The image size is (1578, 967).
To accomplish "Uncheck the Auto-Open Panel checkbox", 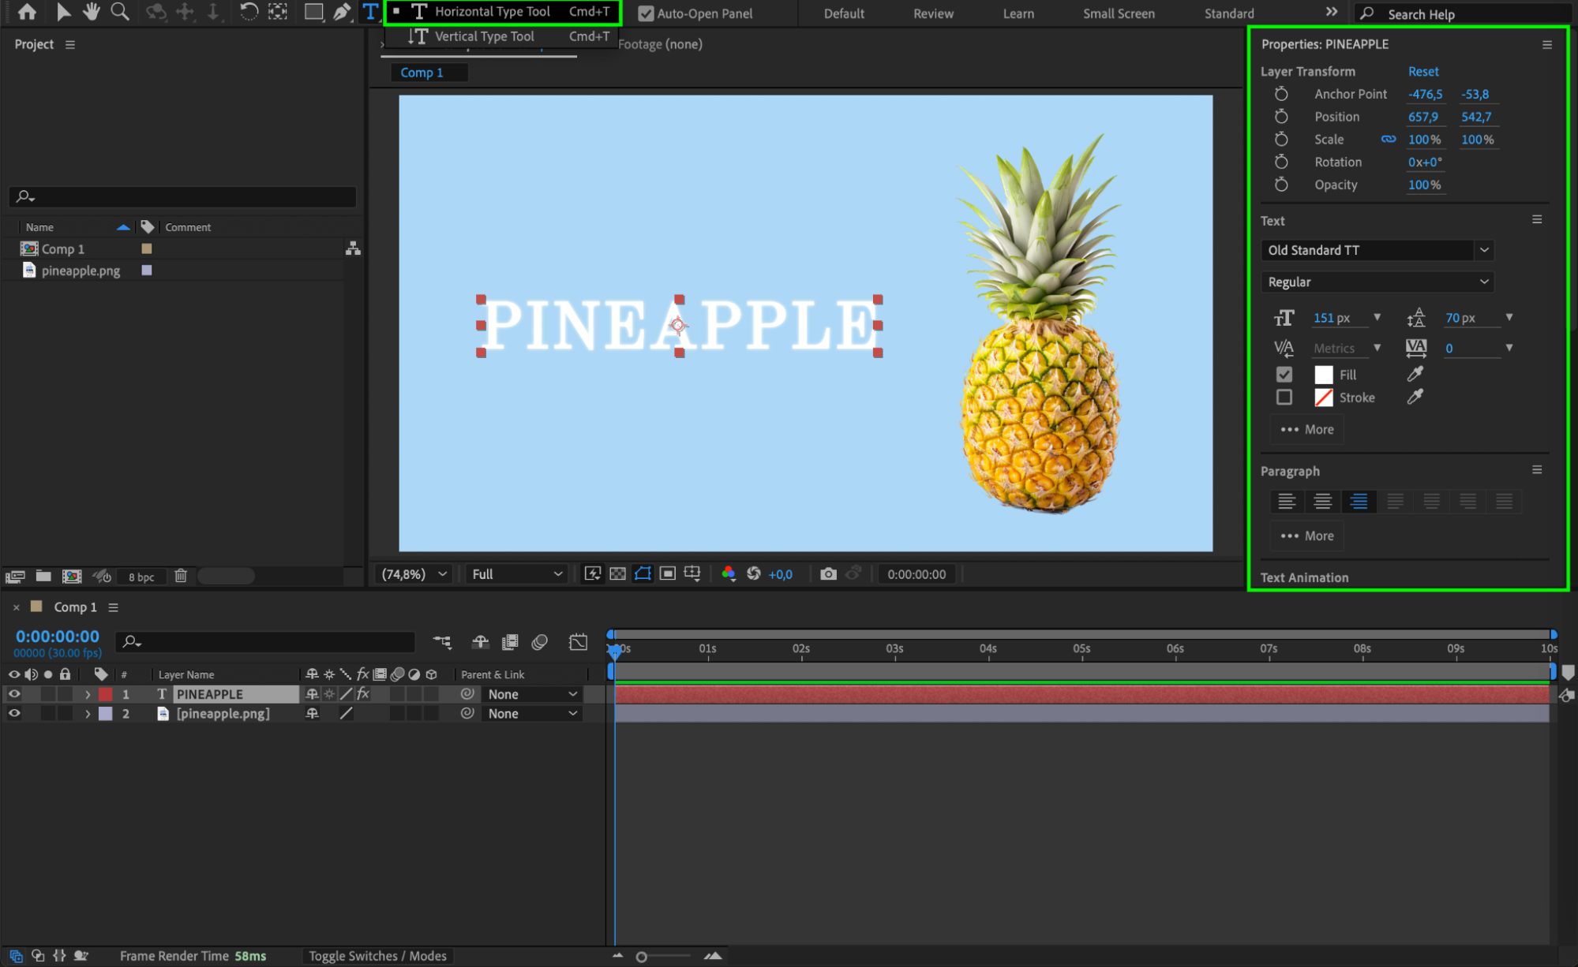I will click(x=646, y=13).
